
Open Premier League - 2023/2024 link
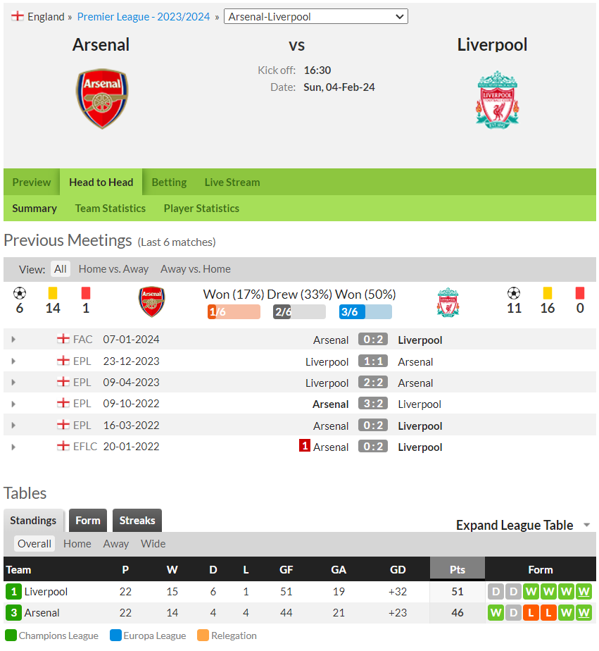144,17
